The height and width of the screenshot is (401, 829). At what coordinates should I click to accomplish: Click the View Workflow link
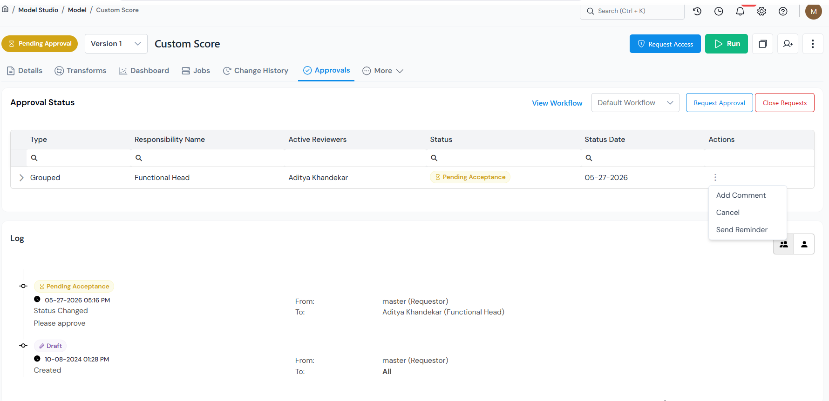557,103
